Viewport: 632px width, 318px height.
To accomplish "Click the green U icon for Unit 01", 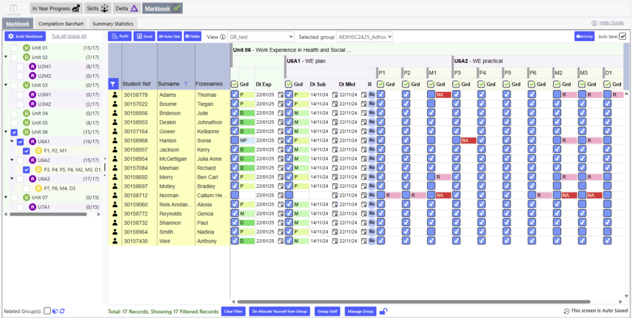I will 27,48.
